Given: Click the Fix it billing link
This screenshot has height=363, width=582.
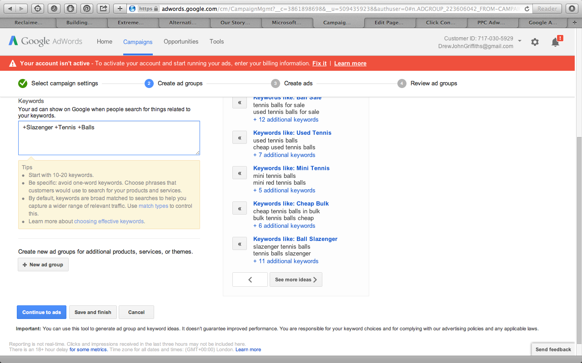Looking at the screenshot, I should (x=319, y=64).
